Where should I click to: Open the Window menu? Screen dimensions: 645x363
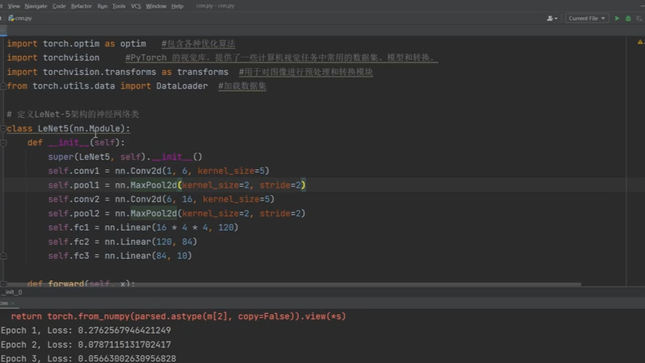(156, 6)
